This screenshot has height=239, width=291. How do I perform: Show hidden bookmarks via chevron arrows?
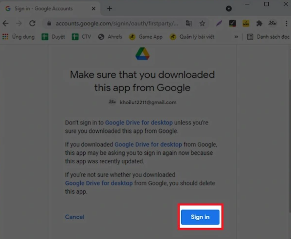(236, 37)
